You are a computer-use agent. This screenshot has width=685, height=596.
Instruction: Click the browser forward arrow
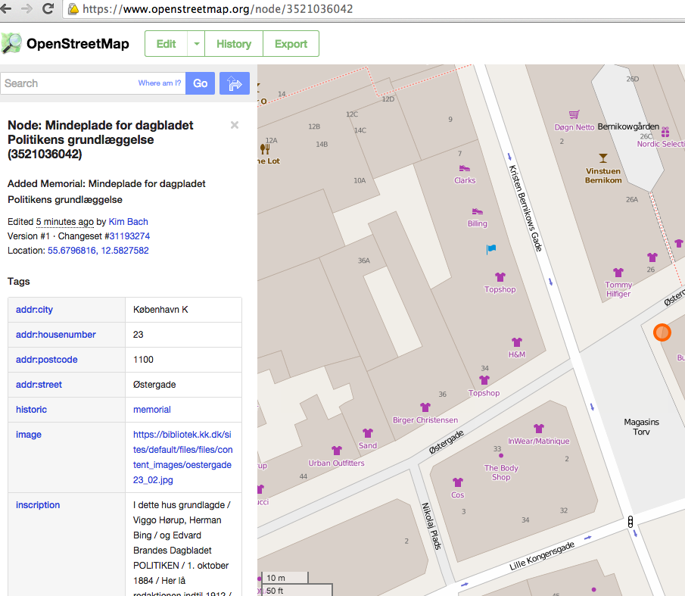26,8
